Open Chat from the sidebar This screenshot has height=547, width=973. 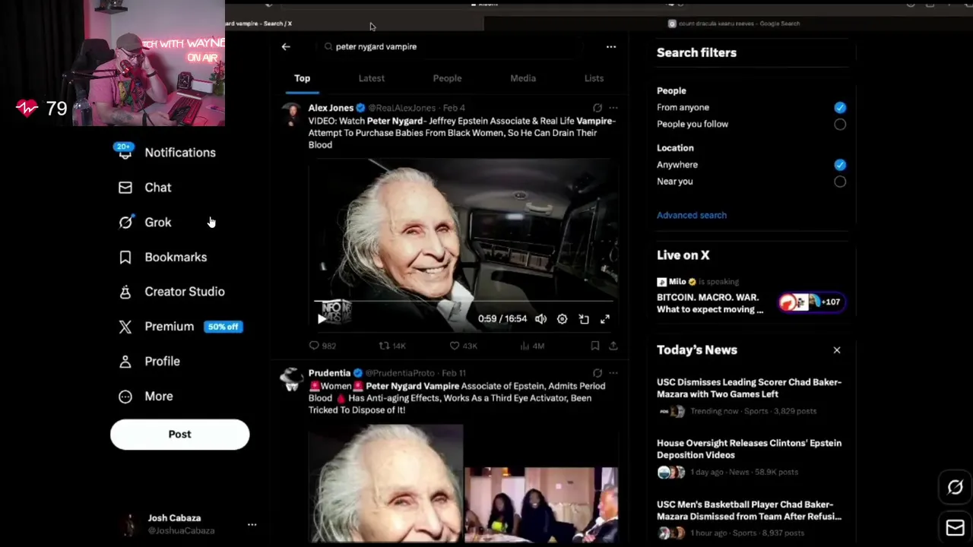145,188
